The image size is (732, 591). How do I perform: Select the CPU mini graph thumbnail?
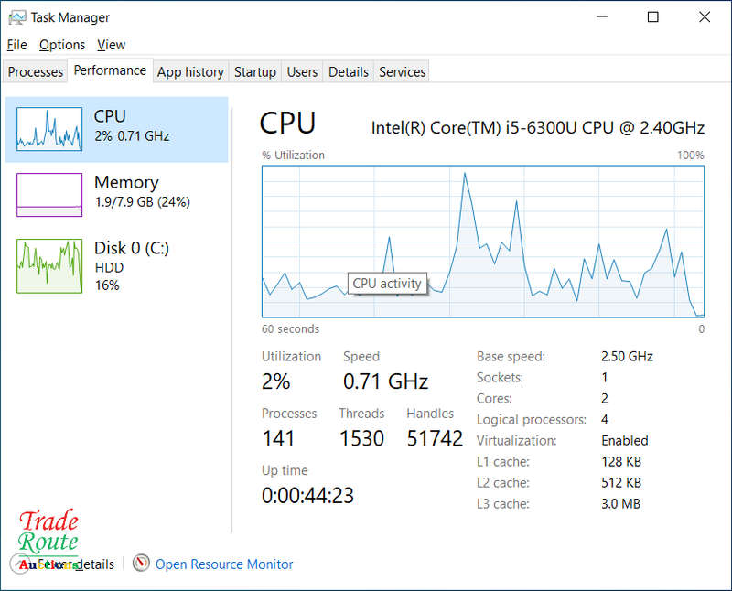click(x=49, y=129)
